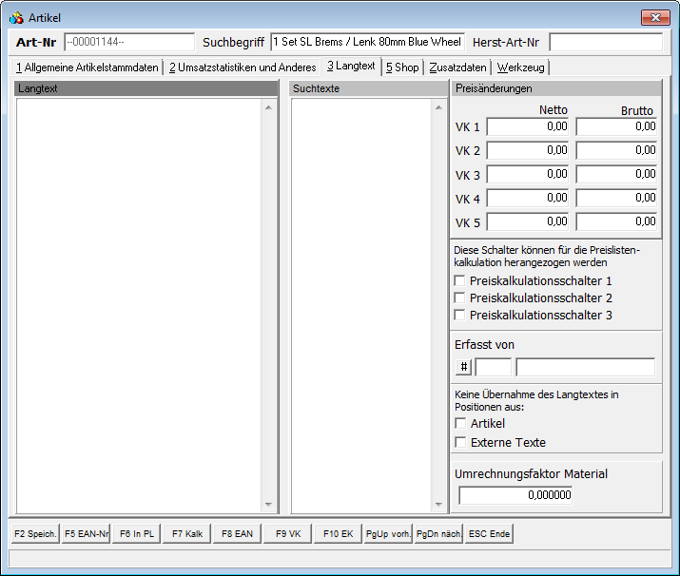Click the PgDn next article button
Viewport: 680px width, 576px height.
point(438,534)
